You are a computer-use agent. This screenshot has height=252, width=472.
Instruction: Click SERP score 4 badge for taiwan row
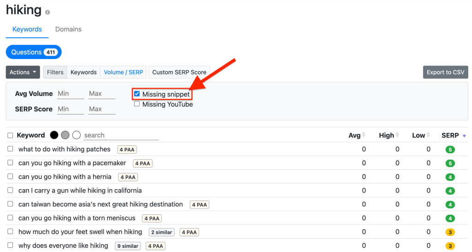tap(450, 204)
